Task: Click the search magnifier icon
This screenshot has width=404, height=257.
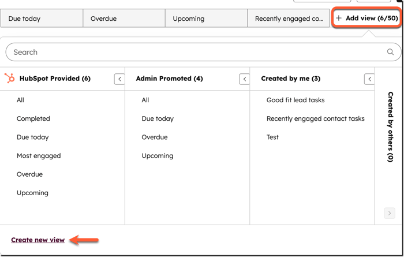Action: (x=390, y=52)
